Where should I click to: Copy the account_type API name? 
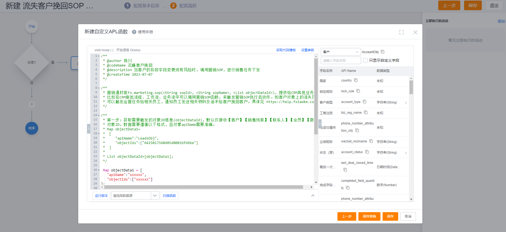pos(364,102)
